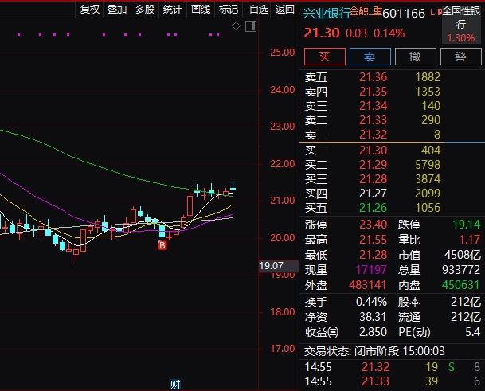Toggle the side panel layout icon
Screen dimensions: 485x391
tap(251, 26)
